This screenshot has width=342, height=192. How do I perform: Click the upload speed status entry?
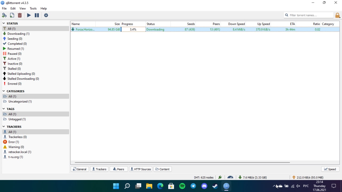pyautogui.click(x=308, y=177)
